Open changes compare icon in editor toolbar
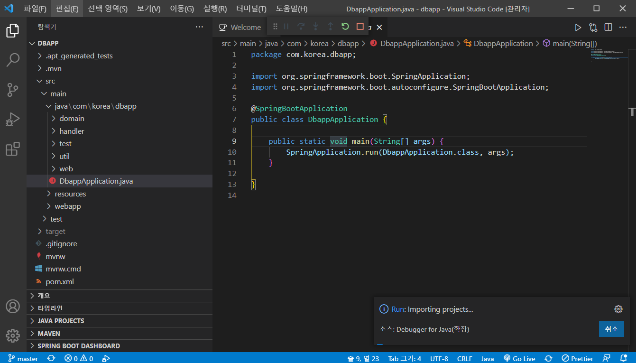The image size is (636, 363). click(593, 28)
